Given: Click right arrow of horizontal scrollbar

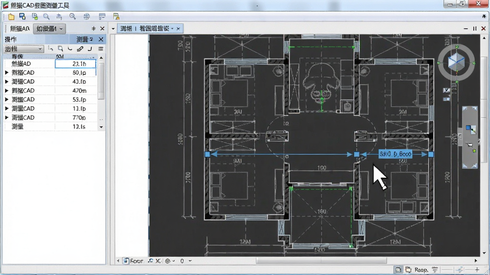Looking at the screenshot, I should [476, 261].
